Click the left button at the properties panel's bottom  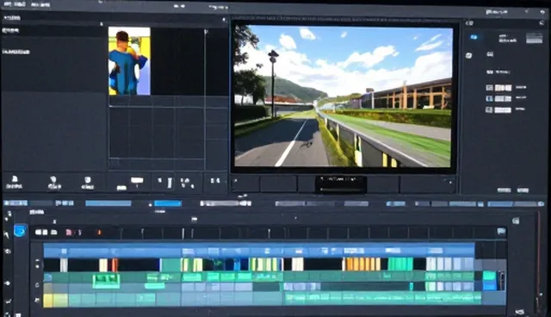tap(504, 190)
